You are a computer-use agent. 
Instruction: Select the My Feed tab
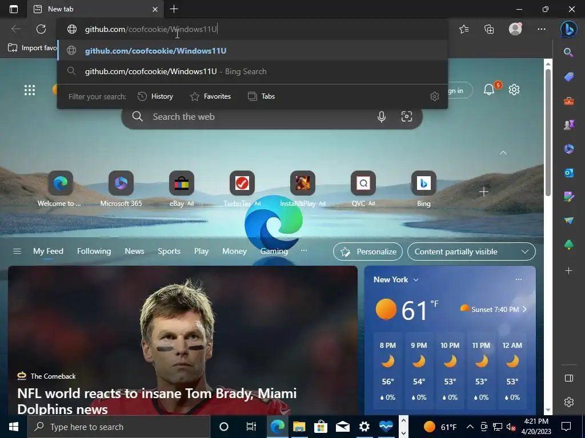click(48, 252)
